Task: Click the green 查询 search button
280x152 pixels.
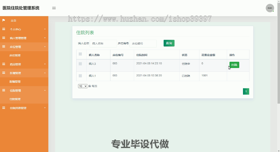Action: [169, 43]
